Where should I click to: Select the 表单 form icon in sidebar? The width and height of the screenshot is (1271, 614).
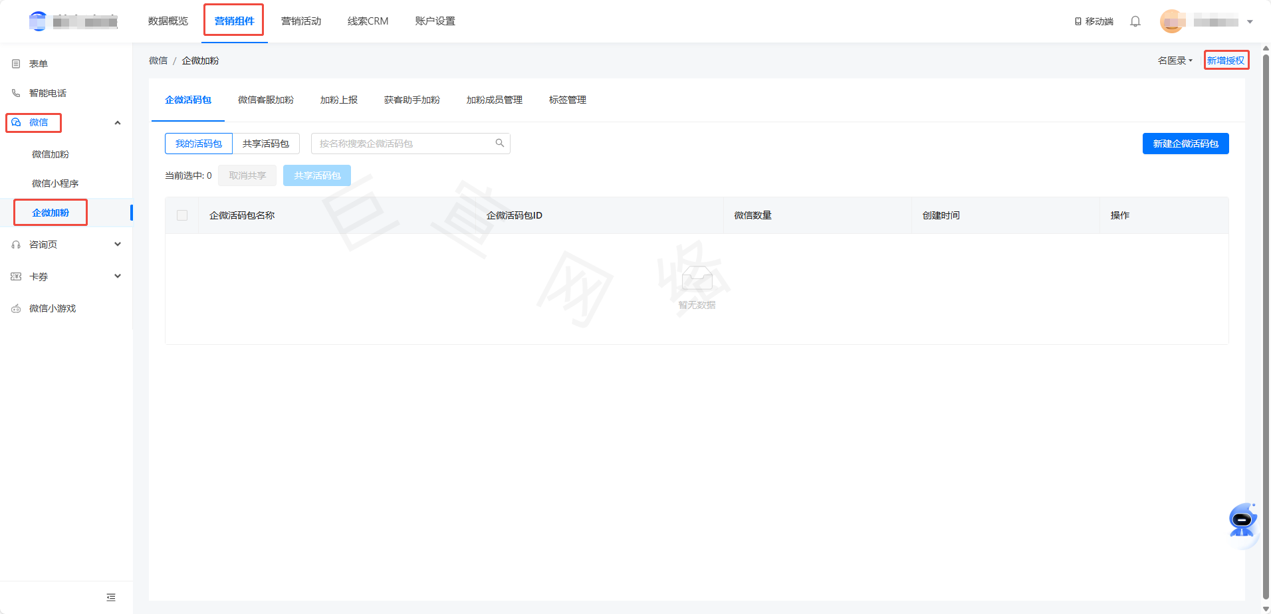(15, 63)
